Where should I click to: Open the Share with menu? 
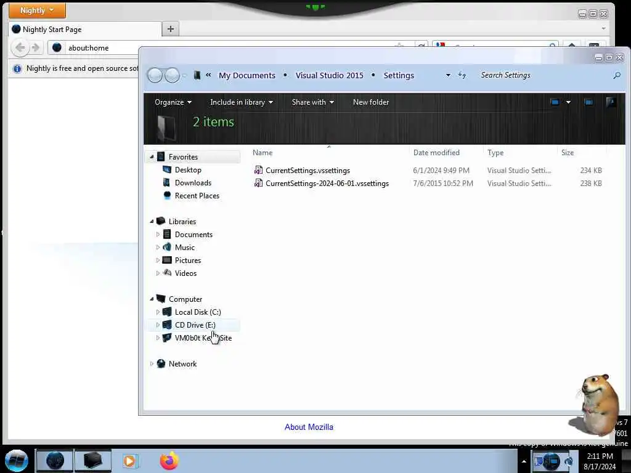[x=312, y=102]
